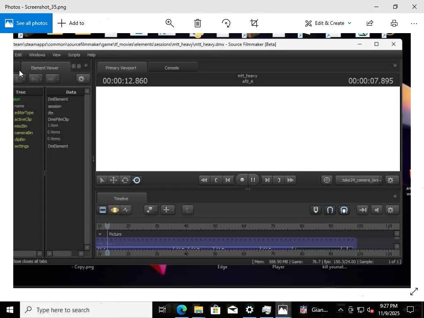Click the up-level arrow button in timeline
This screenshot has width=424, height=318.
point(188,210)
